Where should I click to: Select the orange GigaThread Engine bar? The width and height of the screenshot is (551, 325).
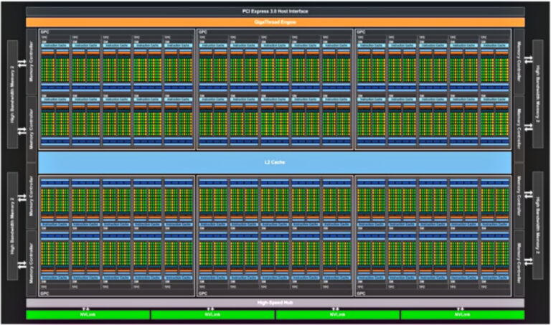coord(275,22)
